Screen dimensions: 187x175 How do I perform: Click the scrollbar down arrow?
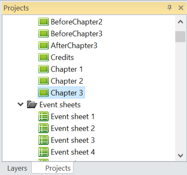(x=180, y=156)
